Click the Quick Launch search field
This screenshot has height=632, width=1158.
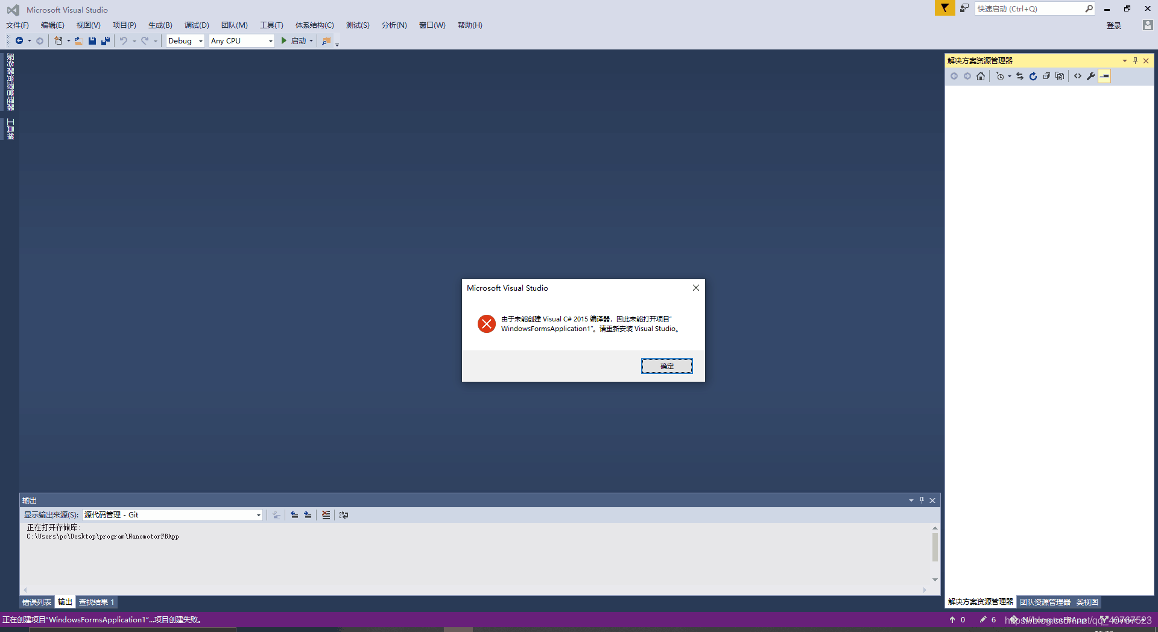tap(1030, 8)
